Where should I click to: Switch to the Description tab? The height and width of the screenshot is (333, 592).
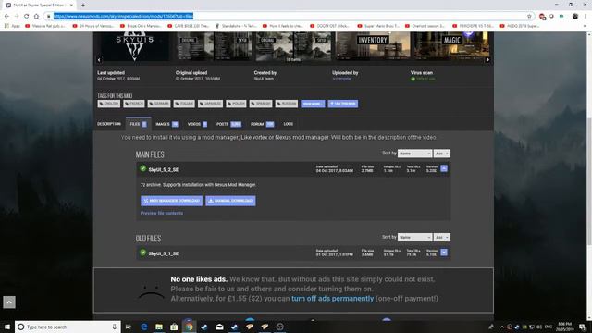109,124
